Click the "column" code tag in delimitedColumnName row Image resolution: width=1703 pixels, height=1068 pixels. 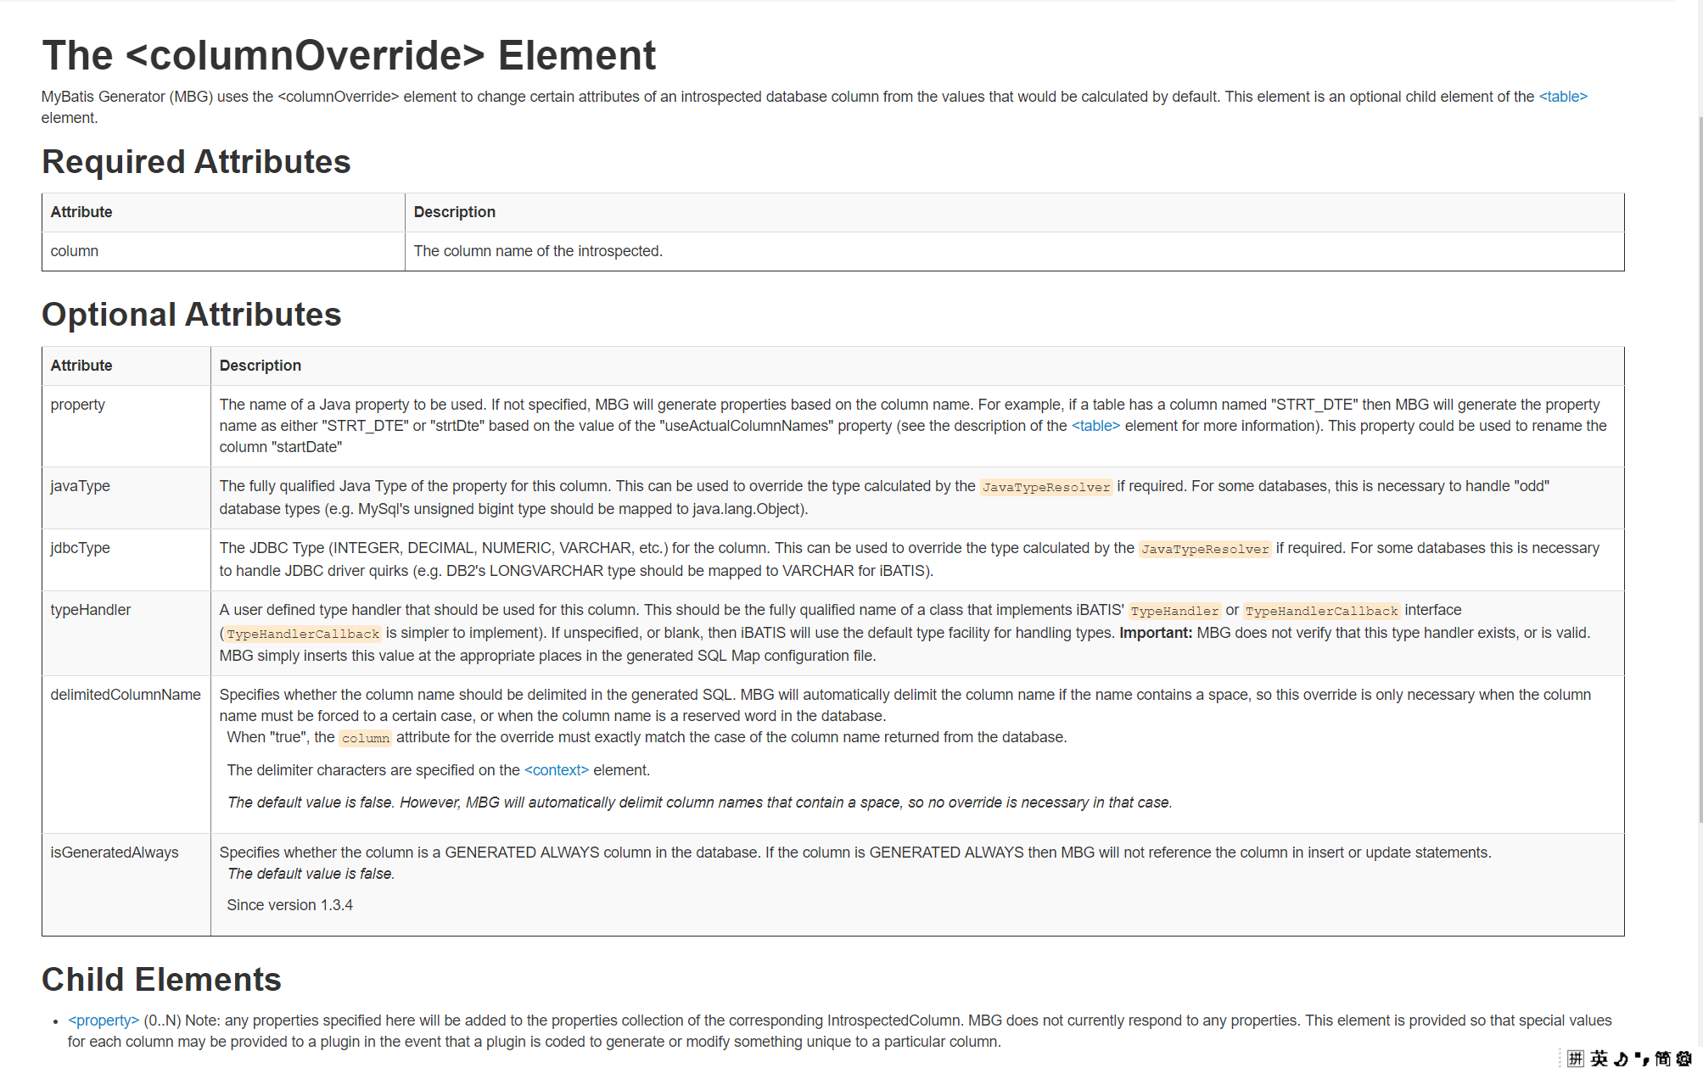366,738
